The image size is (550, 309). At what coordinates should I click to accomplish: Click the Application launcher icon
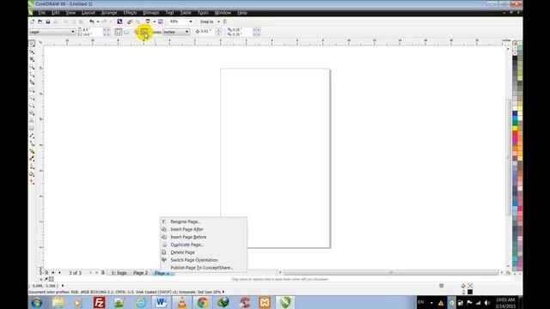148,21
